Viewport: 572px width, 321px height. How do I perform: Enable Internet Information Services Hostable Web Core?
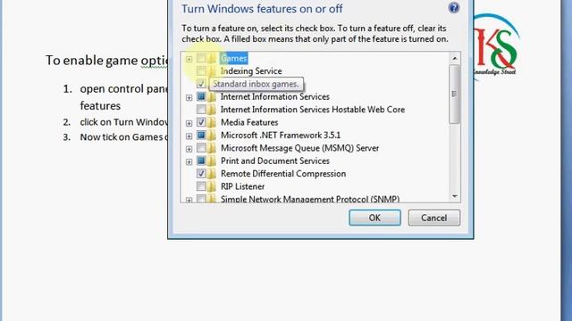201,109
